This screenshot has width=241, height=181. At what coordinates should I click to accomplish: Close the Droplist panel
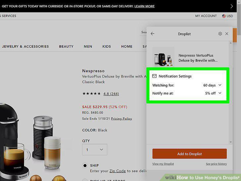227,34
